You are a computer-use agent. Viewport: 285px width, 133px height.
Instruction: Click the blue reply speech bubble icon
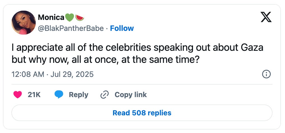(59, 95)
